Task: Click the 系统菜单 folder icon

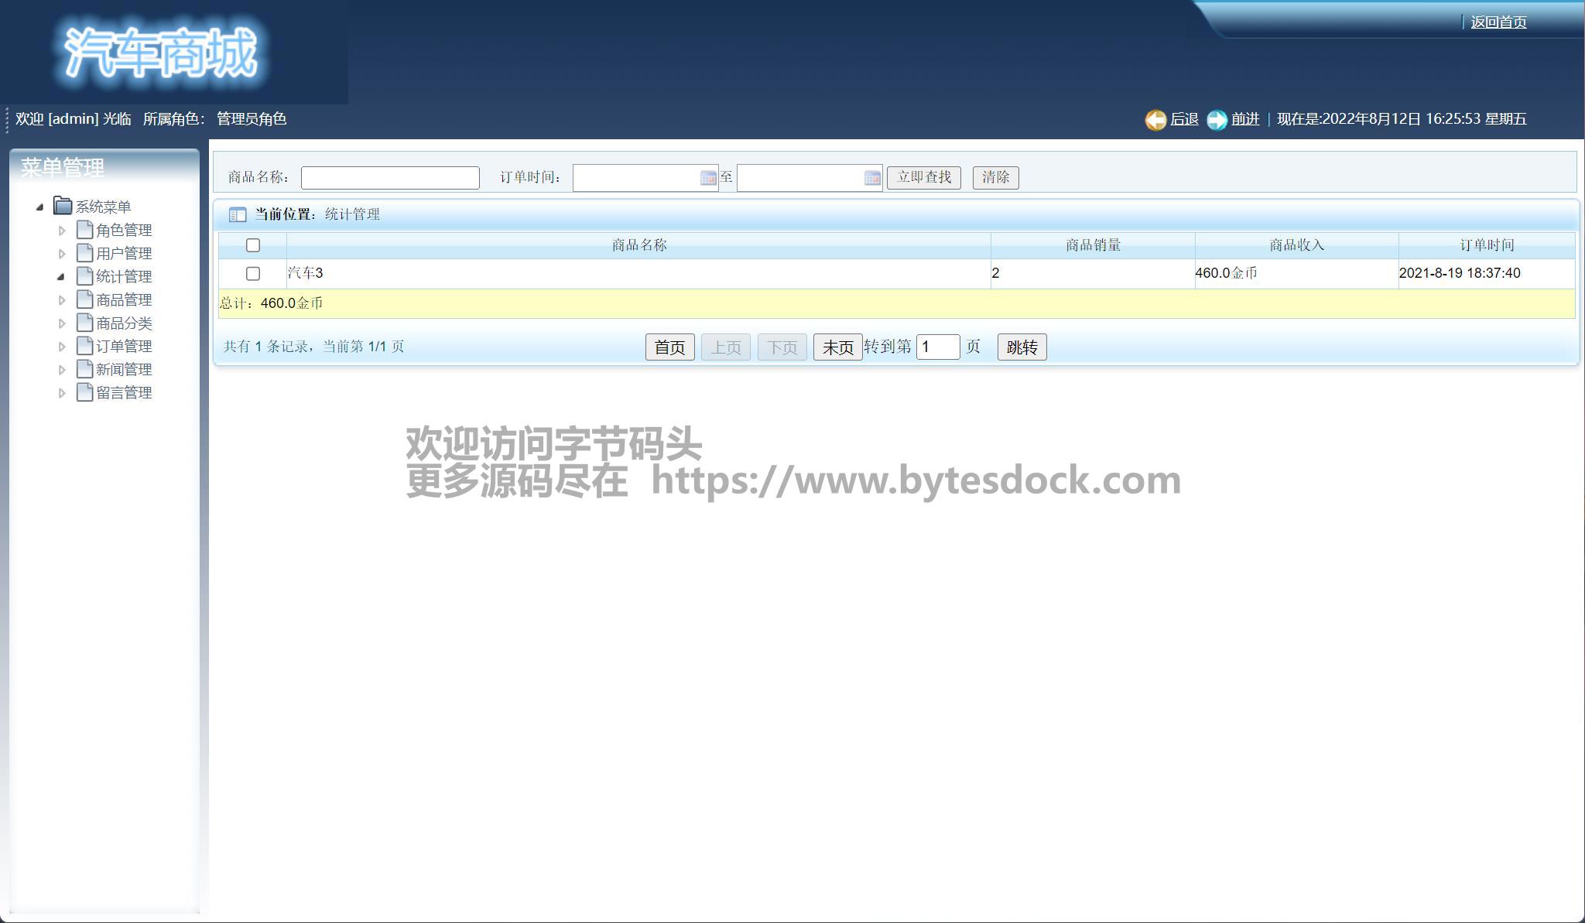Action: [63, 206]
